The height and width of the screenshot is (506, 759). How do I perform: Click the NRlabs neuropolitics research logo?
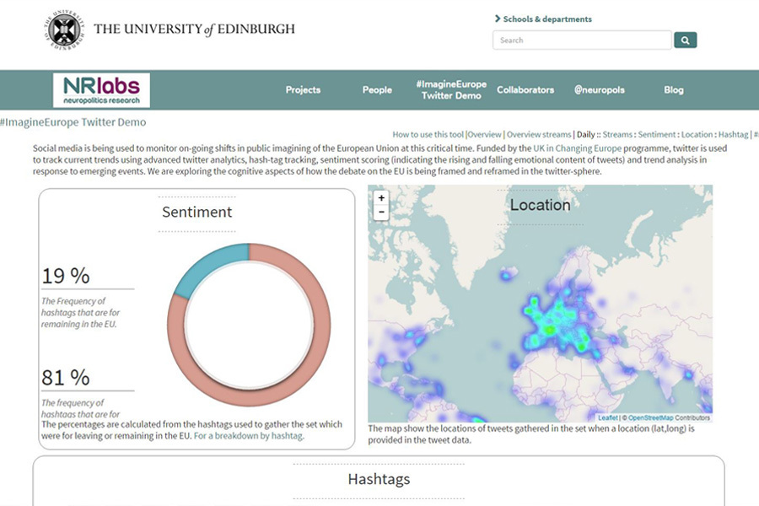click(101, 90)
